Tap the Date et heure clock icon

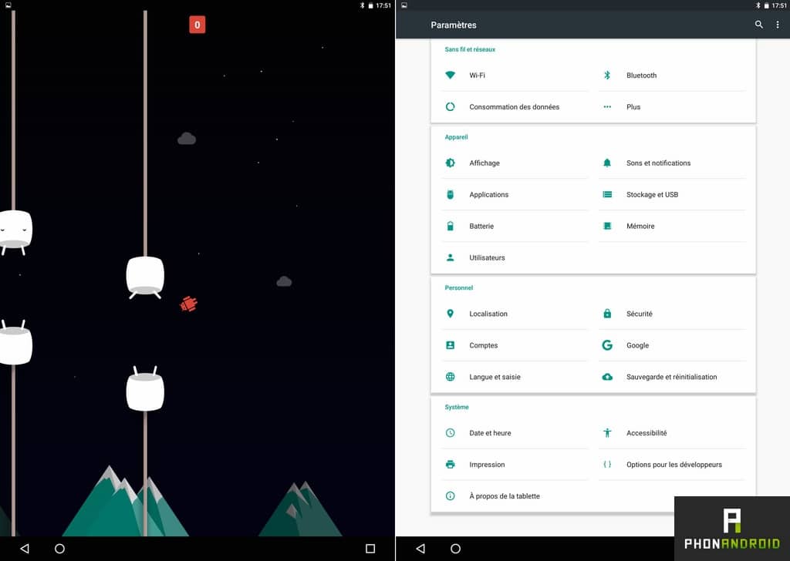(450, 433)
